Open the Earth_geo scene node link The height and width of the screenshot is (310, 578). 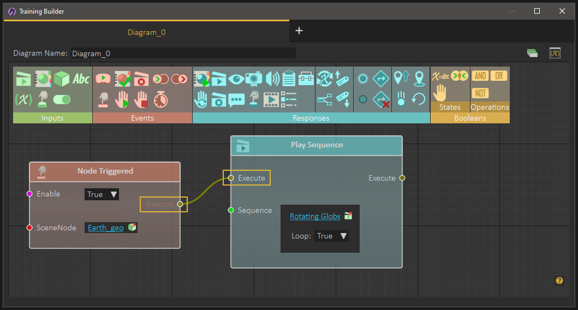tap(106, 228)
